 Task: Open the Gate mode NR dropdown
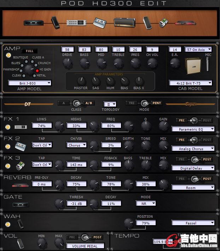(x=145, y=204)
